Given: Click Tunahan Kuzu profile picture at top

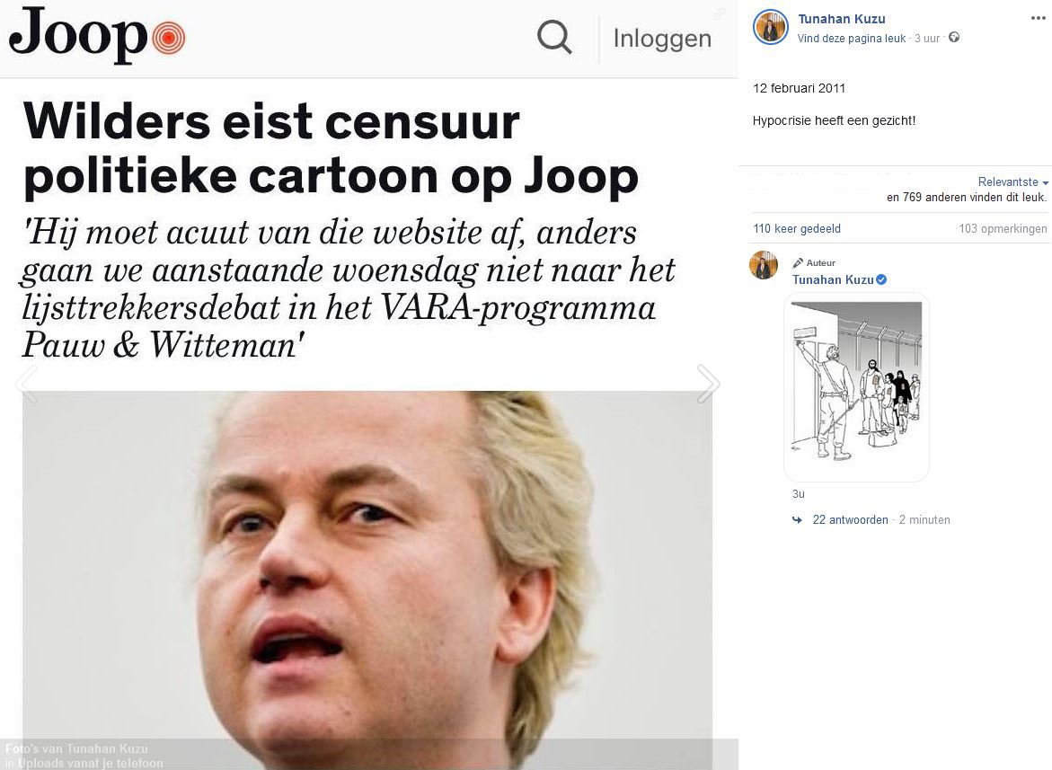Looking at the screenshot, I should (x=770, y=28).
